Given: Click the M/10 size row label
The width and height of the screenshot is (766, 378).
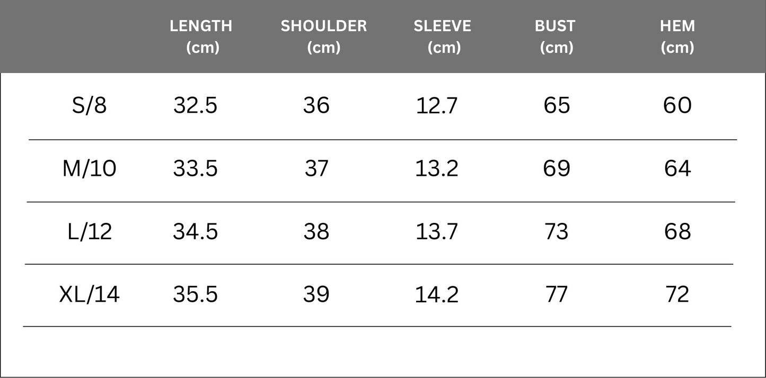Looking at the screenshot, I should [x=89, y=169].
